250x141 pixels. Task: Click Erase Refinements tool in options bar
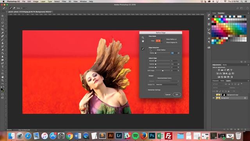[x=14, y=8]
